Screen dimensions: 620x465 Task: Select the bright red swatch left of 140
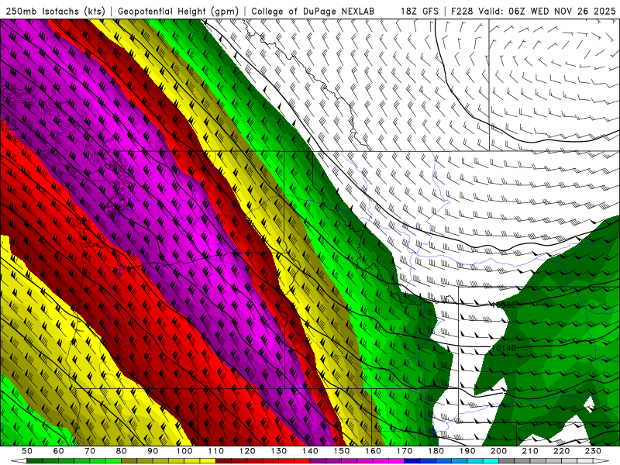302,460
